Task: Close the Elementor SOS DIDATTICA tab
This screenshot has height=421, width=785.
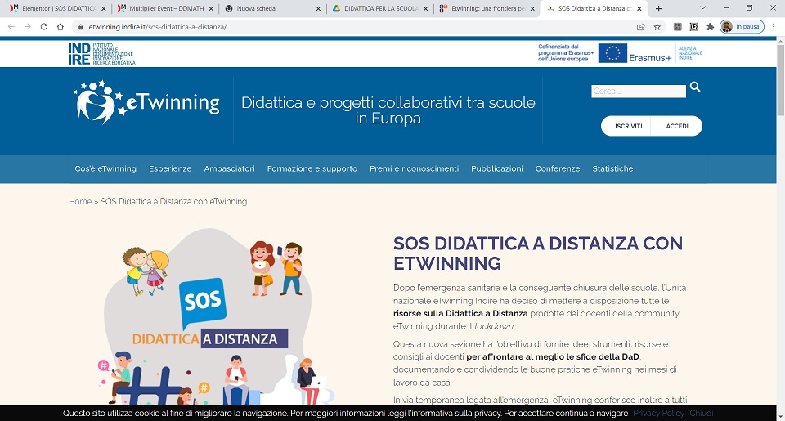Action: coord(104,8)
